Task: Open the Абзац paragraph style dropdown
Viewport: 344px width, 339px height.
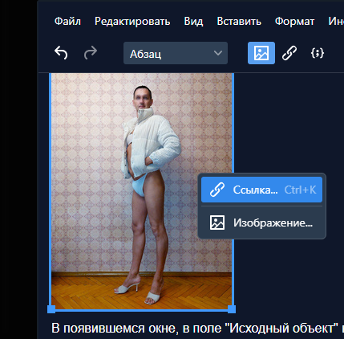Action: pos(176,53)
